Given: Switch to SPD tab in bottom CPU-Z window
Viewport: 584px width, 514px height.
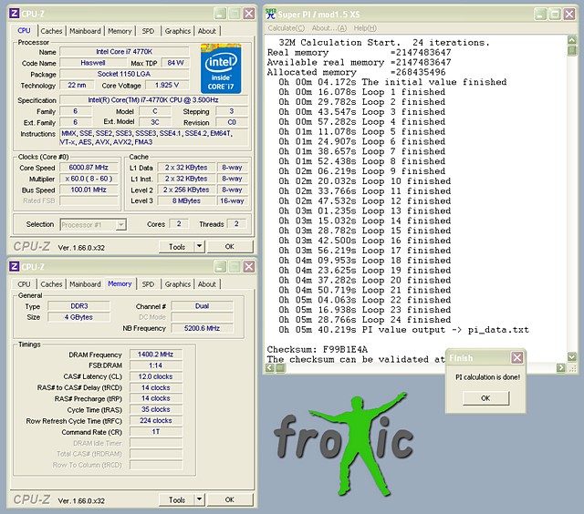Looking at the screenshot, I should pos(148,283).
